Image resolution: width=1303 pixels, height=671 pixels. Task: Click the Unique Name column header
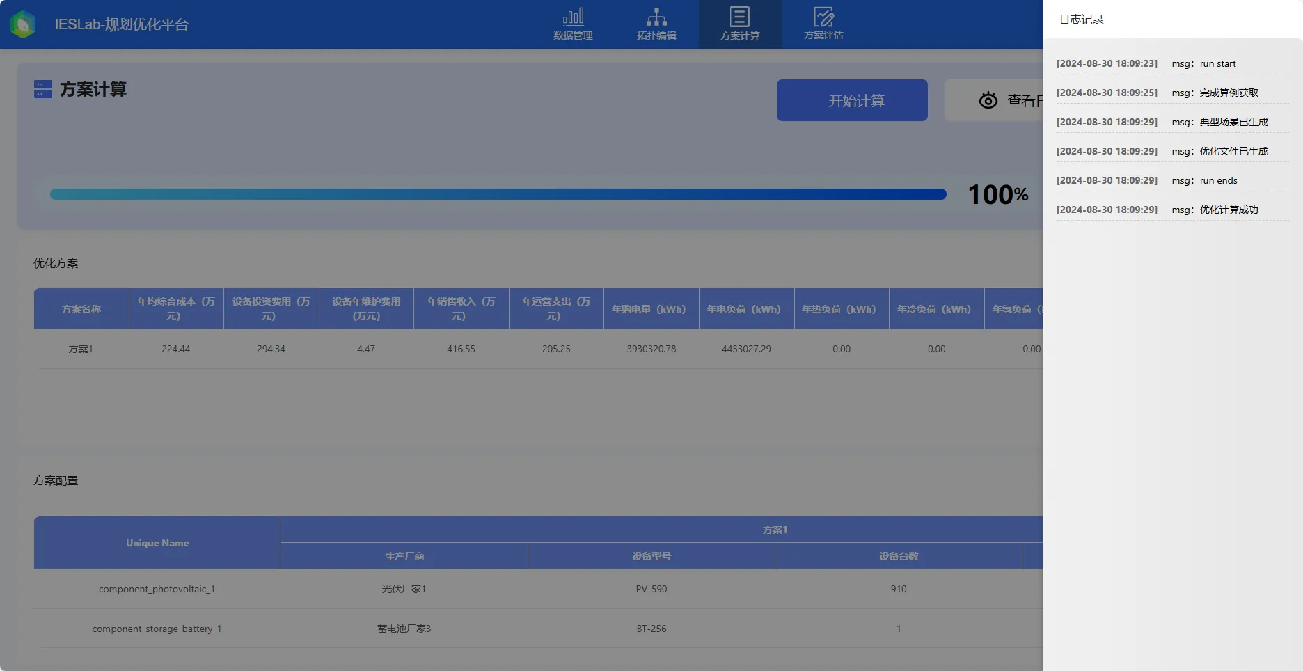pos(157,543)
